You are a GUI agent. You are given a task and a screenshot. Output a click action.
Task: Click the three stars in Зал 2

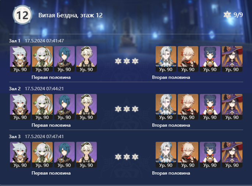pos(127,109)
